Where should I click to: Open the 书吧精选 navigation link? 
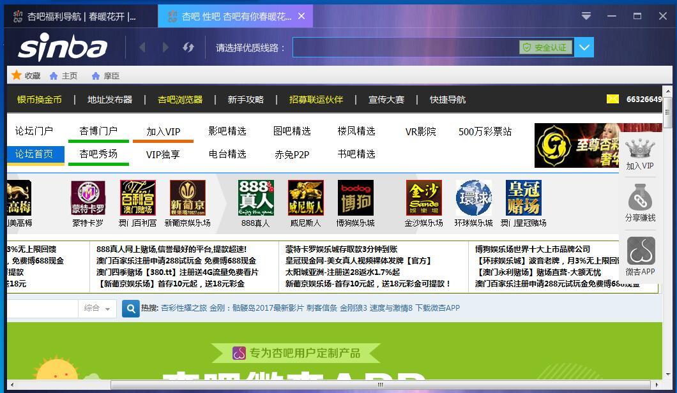tap(356, 154)
